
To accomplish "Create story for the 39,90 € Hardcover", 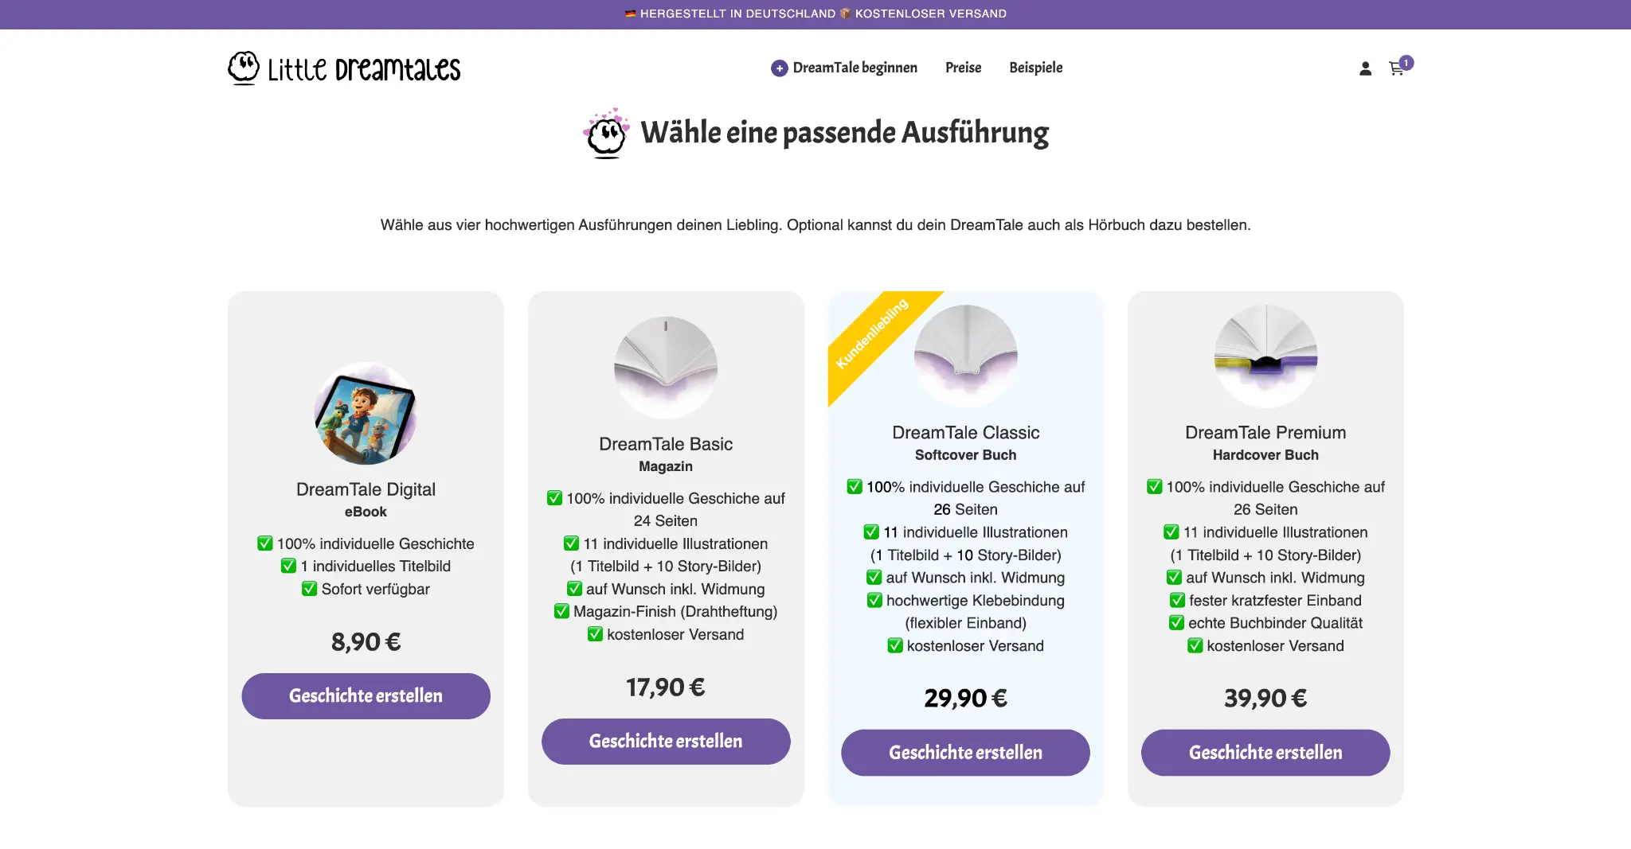I will pos(1265,753).
